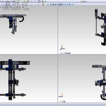Click the last icon on the views toolbar
106x106 pixels.
coord(73,5)
